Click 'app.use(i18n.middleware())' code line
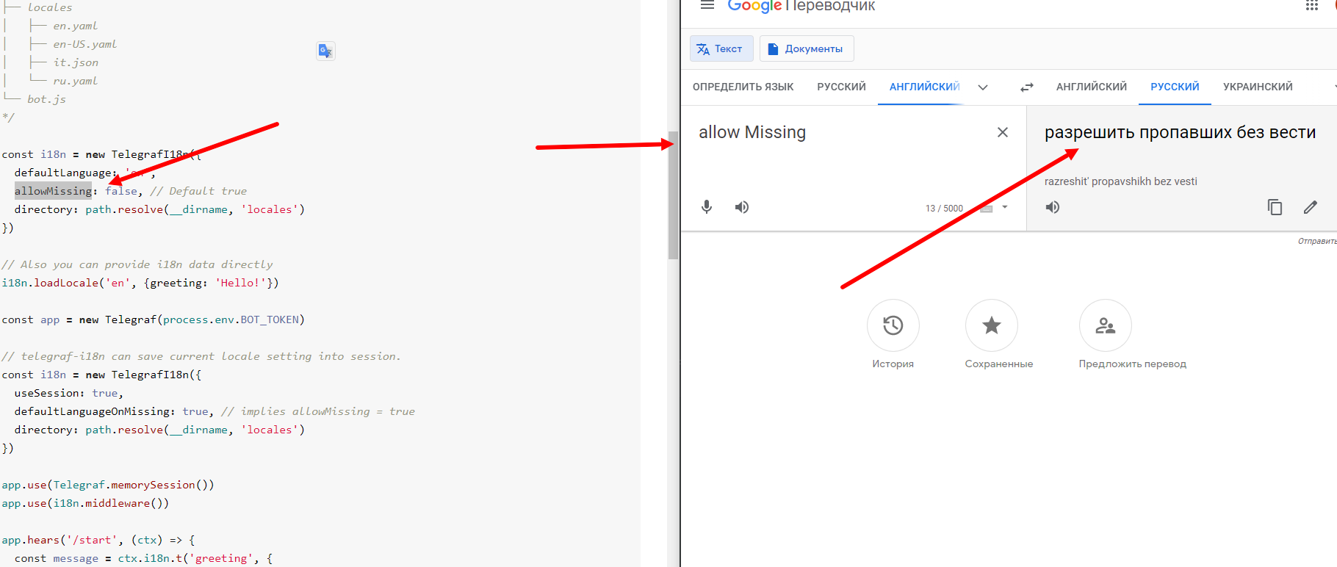 pos(85,503)
